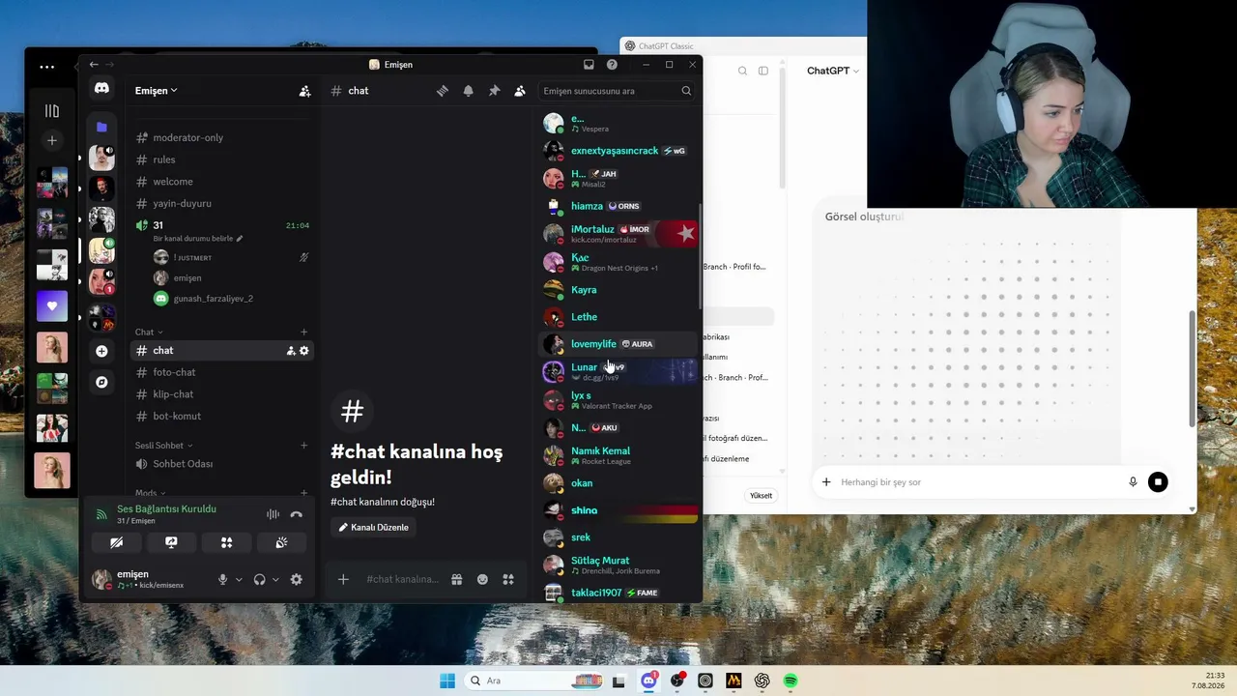Open apps launcher in message bar
1237x696 pixels.
(x=508, y=580)
